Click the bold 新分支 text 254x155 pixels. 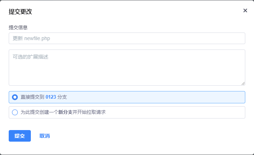(65, 112)
